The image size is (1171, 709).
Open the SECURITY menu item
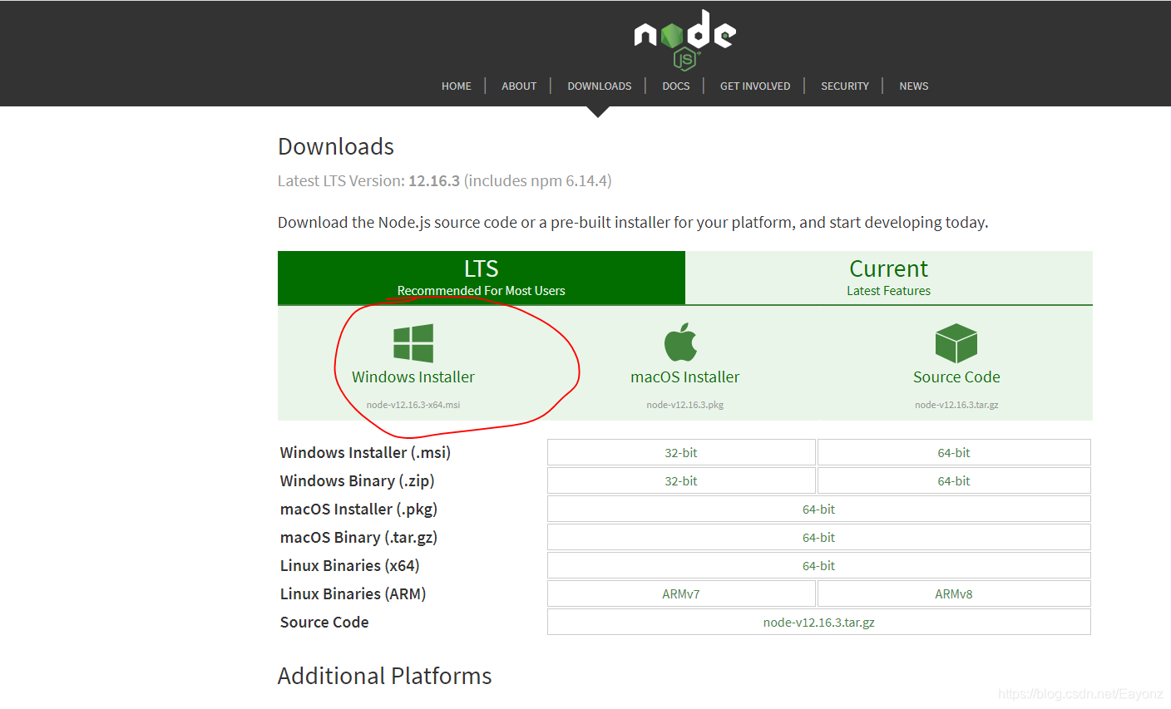845,86
